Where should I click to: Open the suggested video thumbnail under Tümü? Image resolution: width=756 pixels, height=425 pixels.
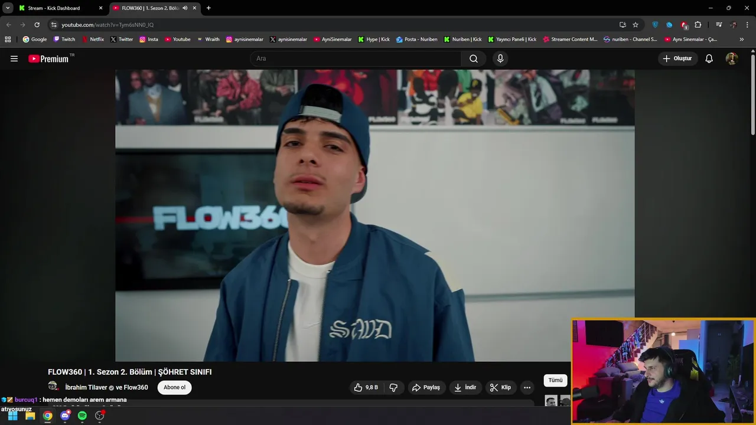[x=557, y=401]
